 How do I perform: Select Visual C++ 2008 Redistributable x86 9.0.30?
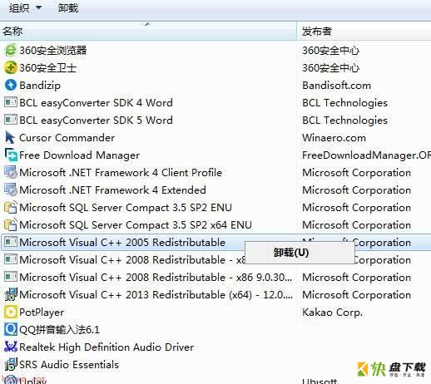pyautogui.click(x=156, y=278)
